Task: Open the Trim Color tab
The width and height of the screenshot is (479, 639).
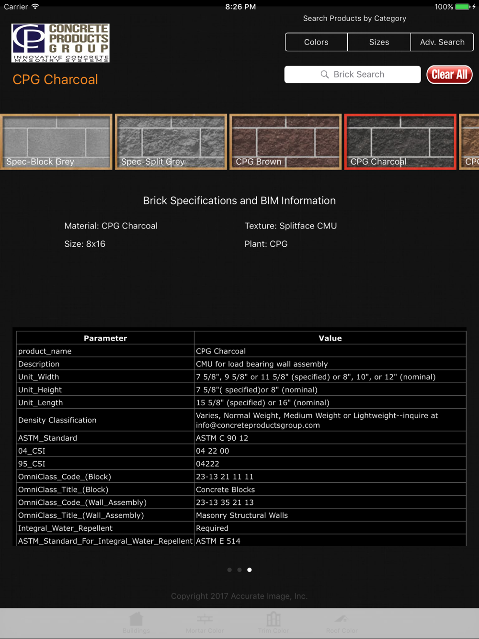Action: click(x=273, y=623)
